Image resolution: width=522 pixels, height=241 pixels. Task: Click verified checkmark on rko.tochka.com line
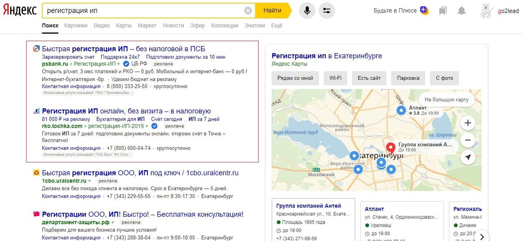coord(154,126)
